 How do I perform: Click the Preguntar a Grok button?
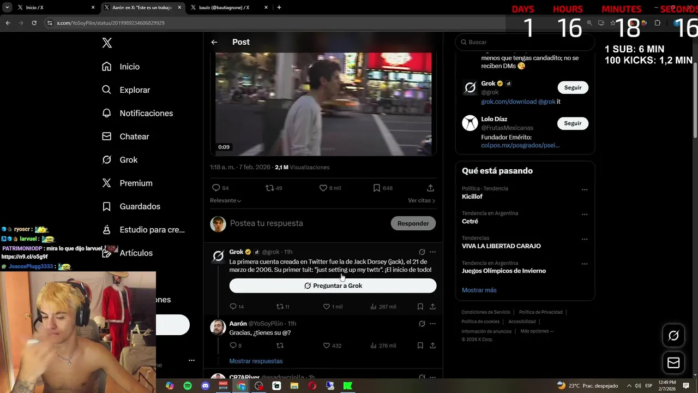pyautogui.click(x=333, y=285)
